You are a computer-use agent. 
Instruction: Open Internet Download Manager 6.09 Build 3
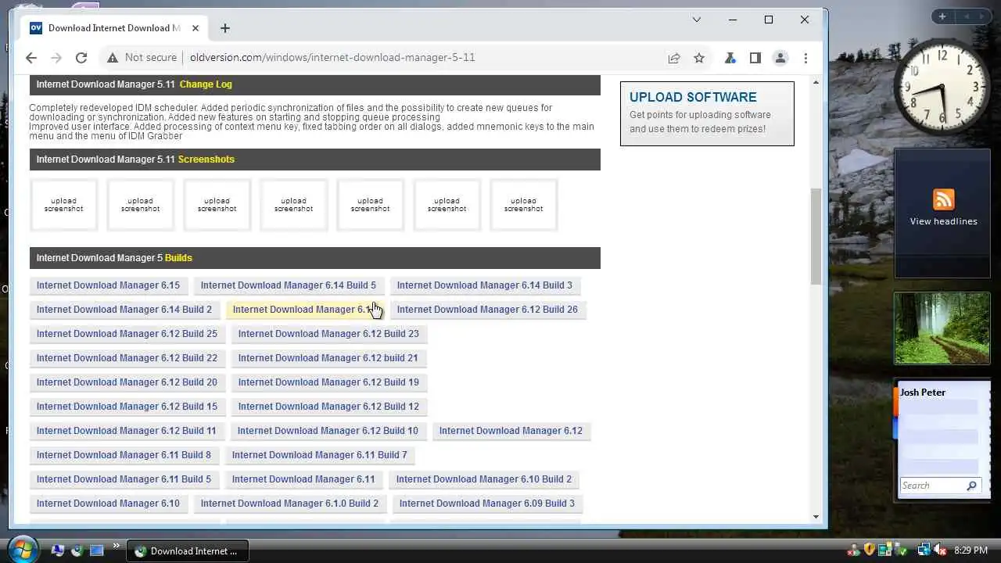click(486, 504)
